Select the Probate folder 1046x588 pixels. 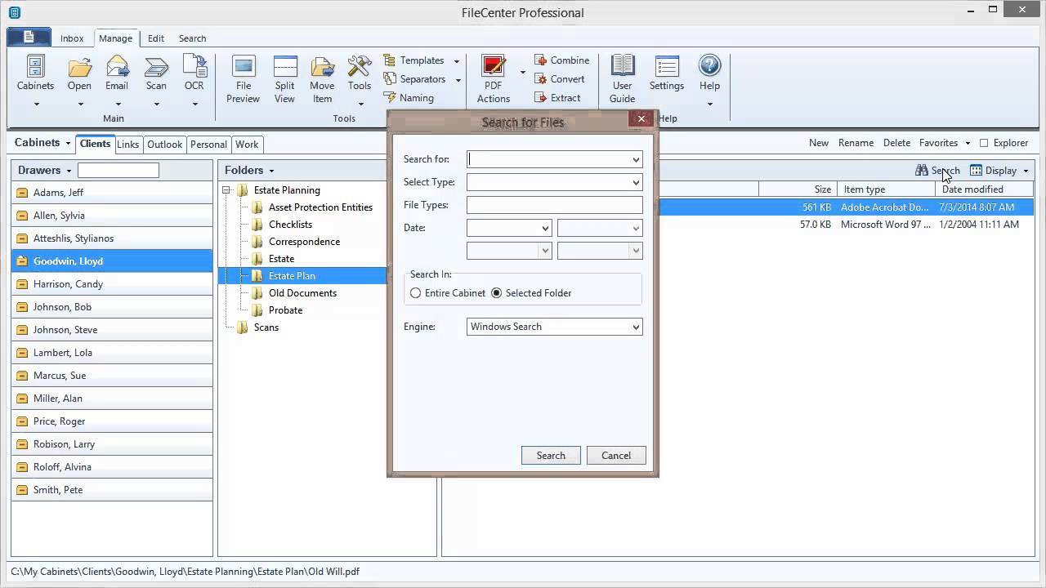285,310
